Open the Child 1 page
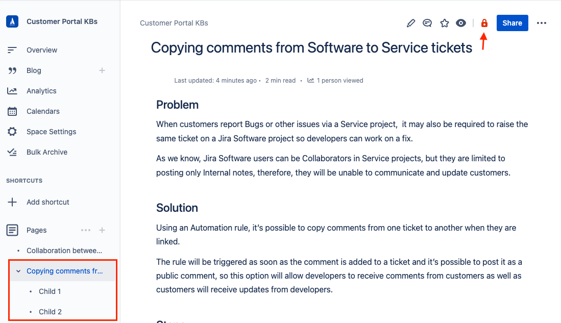Viewport: 561px width, 323px height. [x=50, y=291]
